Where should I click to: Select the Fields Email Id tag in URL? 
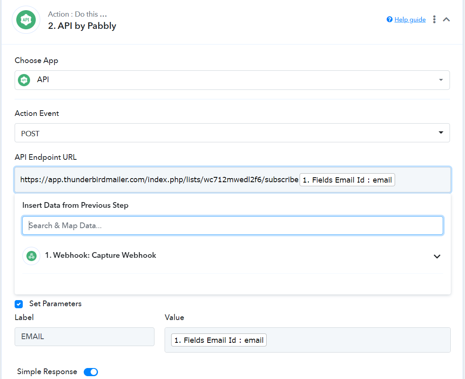click(x=347, y=180)
